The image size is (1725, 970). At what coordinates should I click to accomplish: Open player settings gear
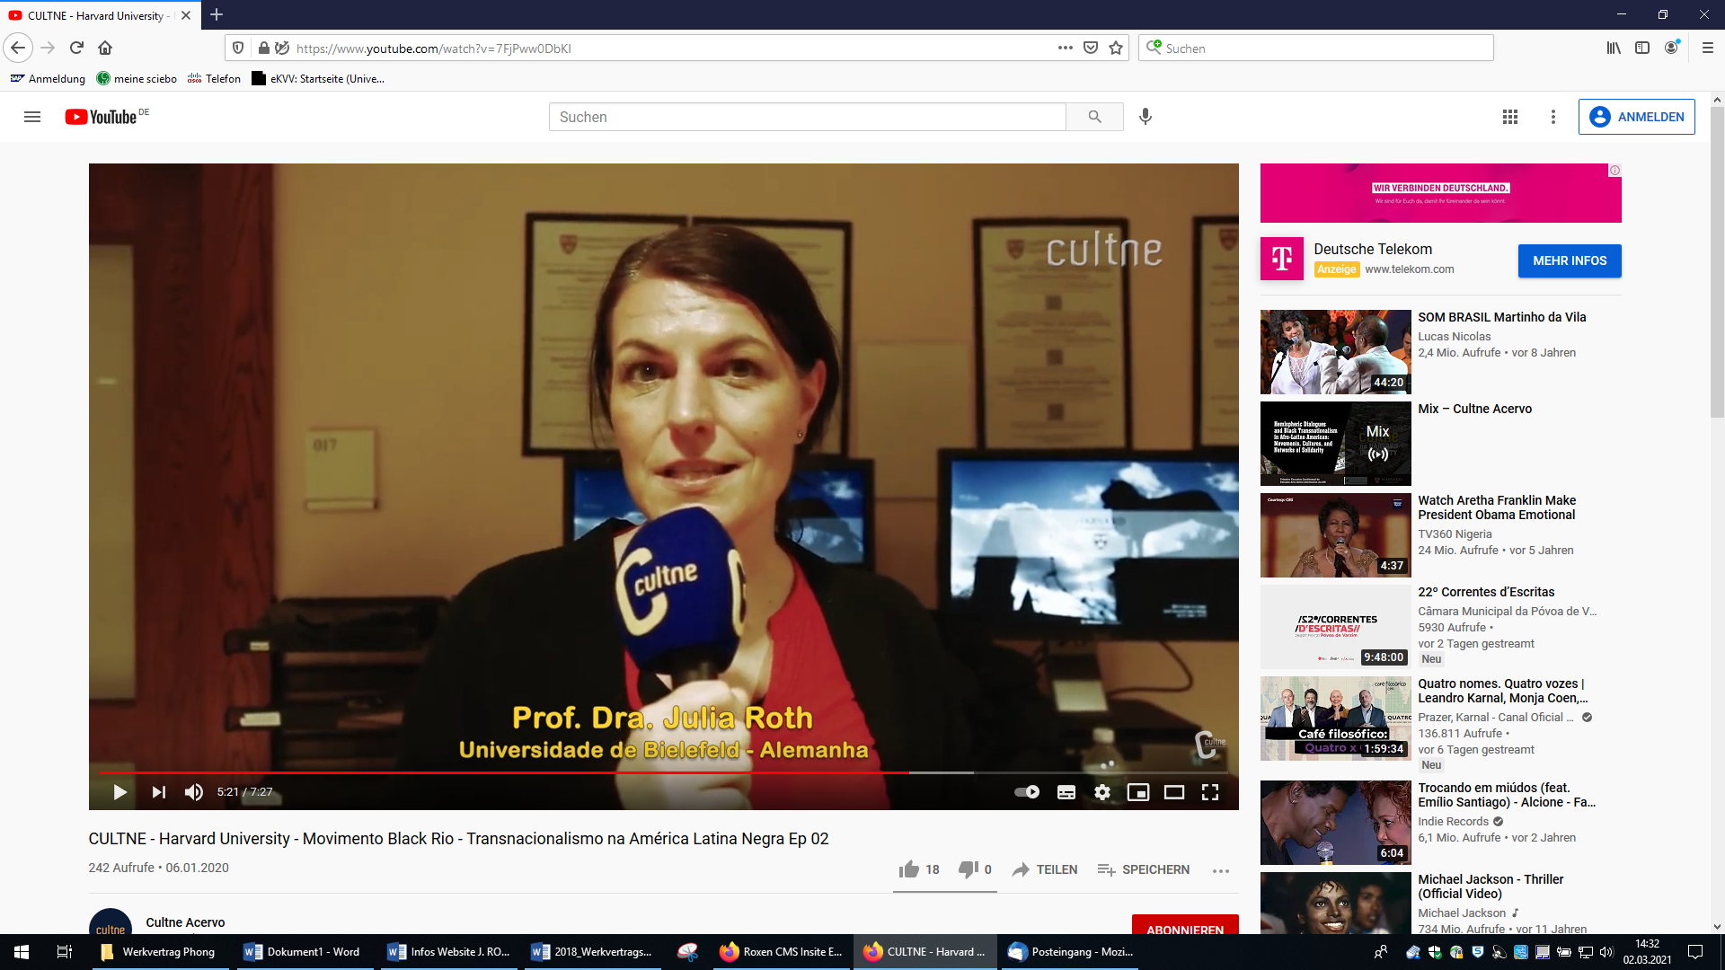coord(1102,792)
